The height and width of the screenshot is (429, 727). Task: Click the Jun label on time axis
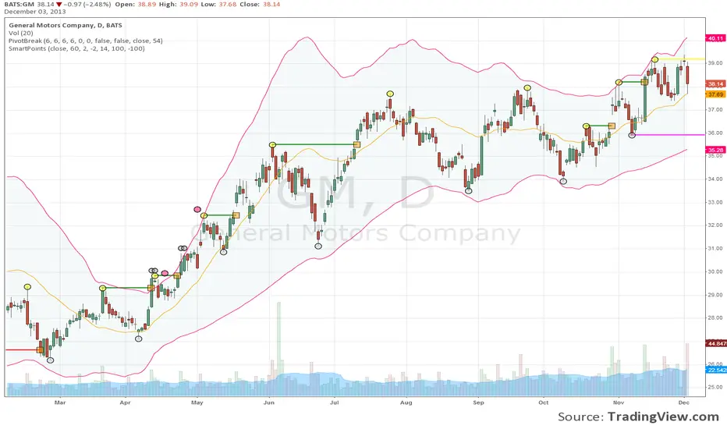click(269, 402)
